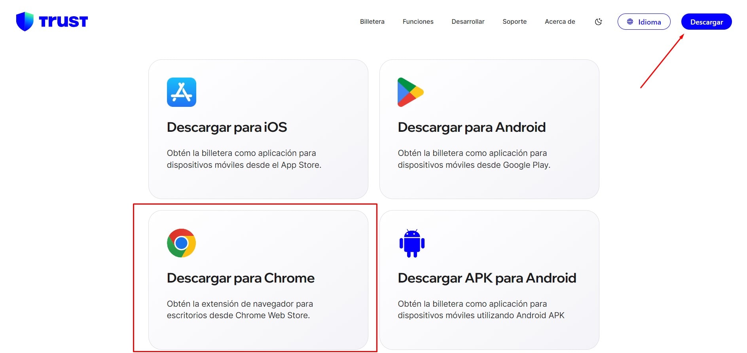Click the App Store icon
The image size is (747, 353).
tap(182, 92)
